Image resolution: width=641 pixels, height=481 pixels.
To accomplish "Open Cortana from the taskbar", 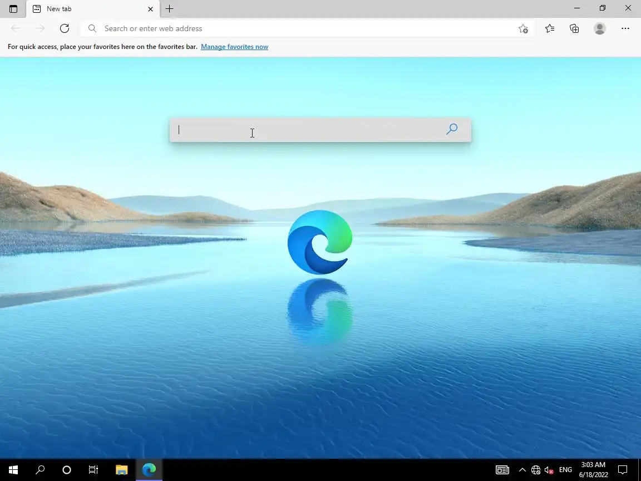I will [67, 469].
